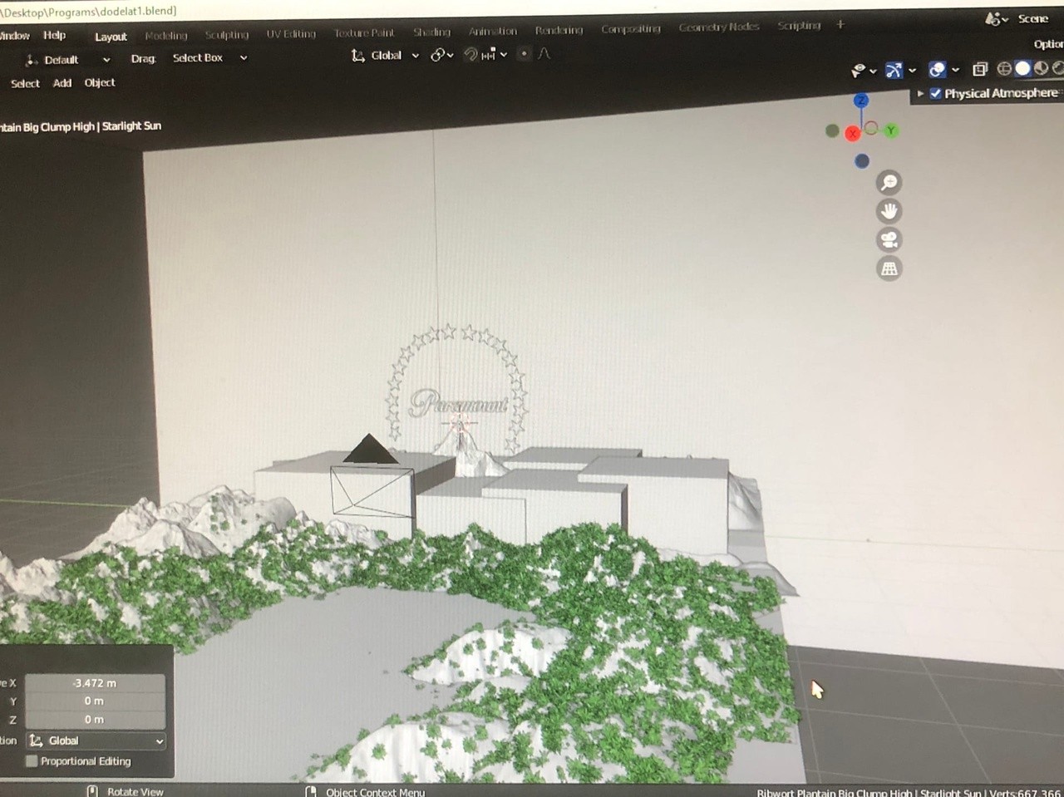This screenshot has width=1064, height=797.
Task: Open the overlays options dropdown arrow
Action: pyautogui.click(x=955, y=70)
